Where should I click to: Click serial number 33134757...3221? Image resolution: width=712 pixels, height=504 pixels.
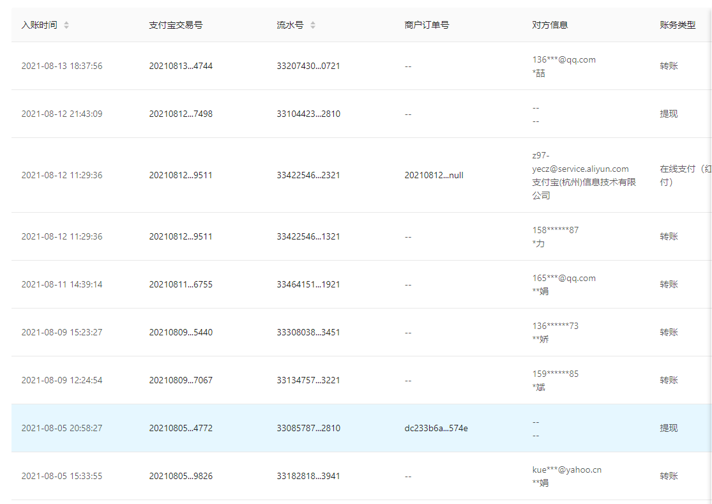tap(308, 380)
